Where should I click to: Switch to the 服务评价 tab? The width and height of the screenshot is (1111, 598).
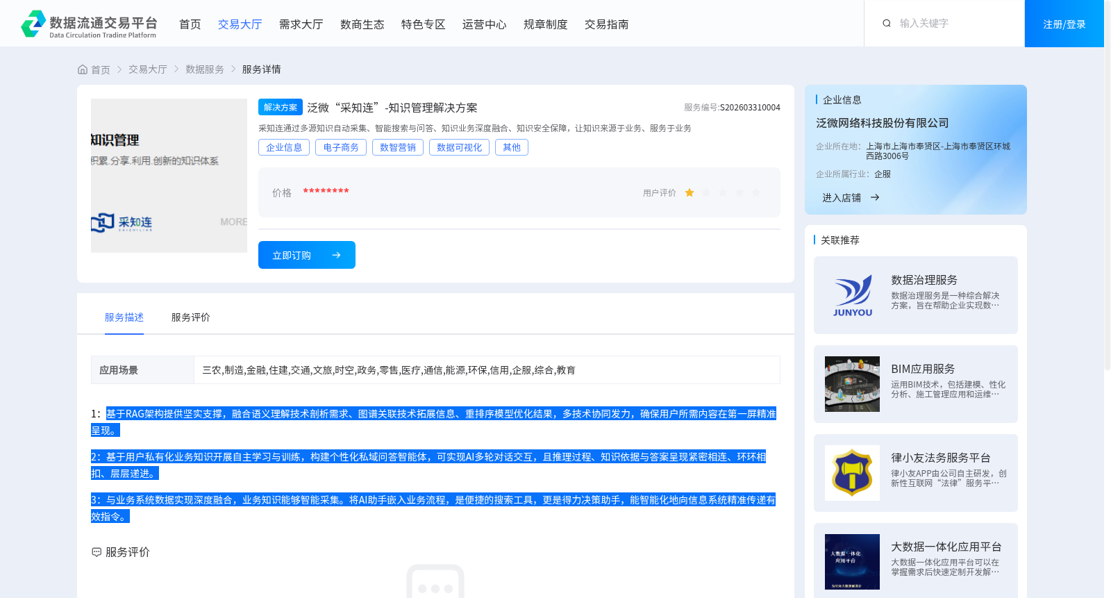pyautogui.click(x=191, y=317)
